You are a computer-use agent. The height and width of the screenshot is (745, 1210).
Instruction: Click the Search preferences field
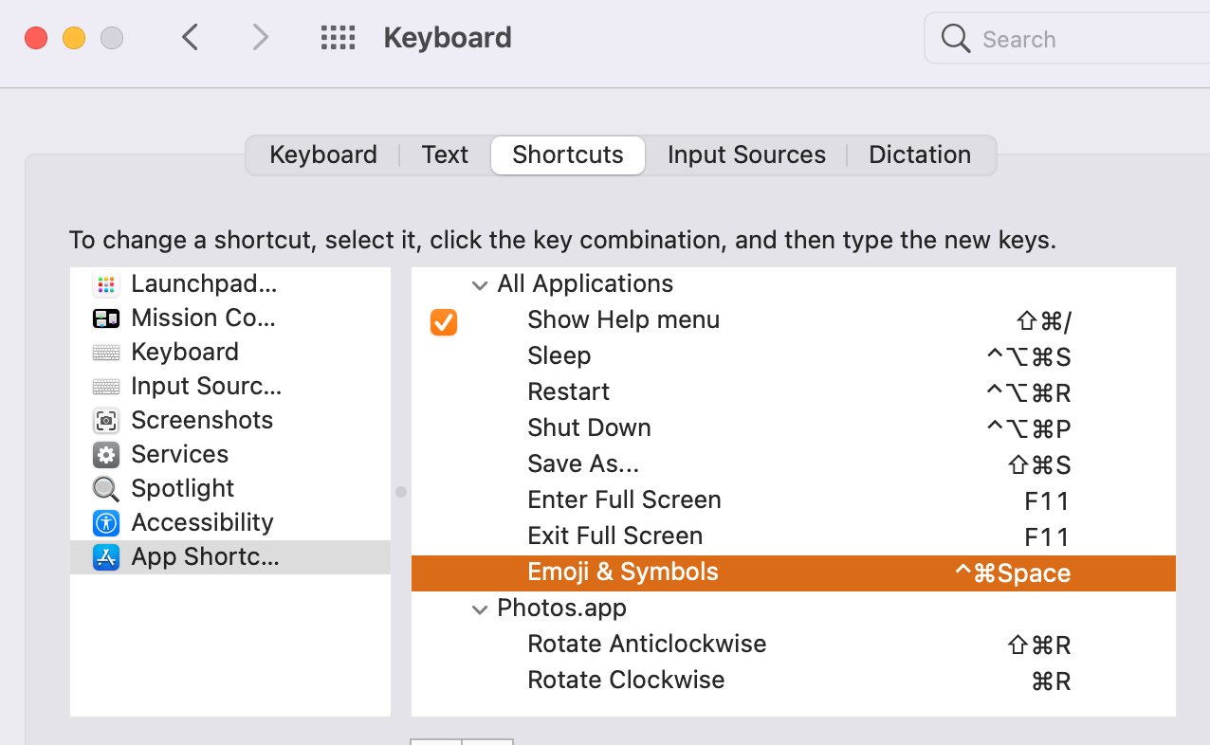[1062, 39]
